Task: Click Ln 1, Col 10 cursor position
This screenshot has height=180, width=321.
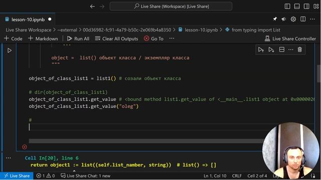Action: tap(215, 175)
